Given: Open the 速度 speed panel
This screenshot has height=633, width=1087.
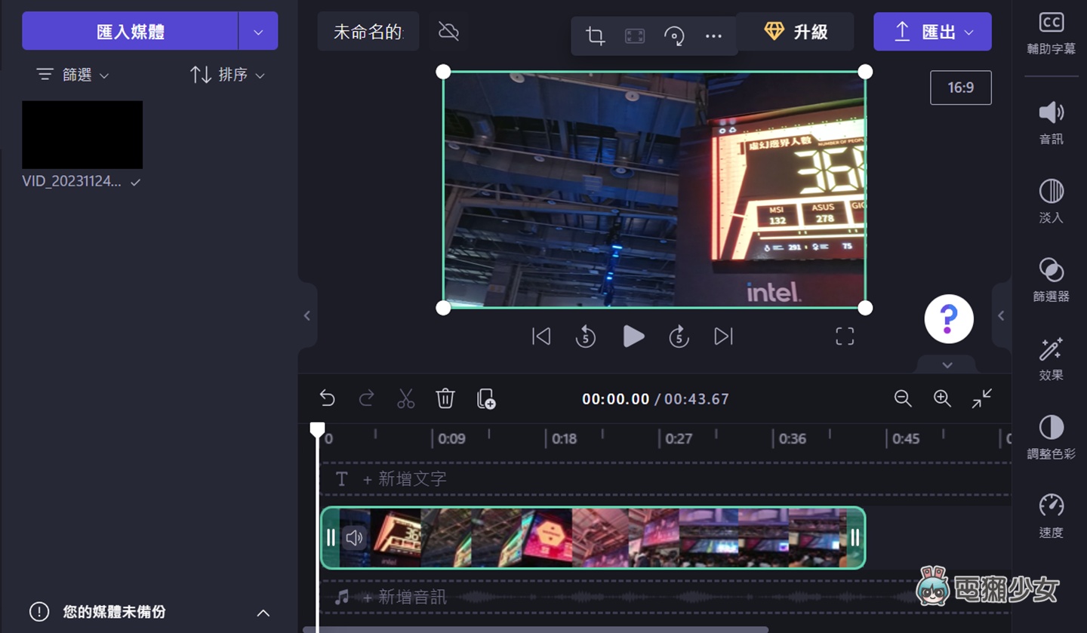Looking at the screenshot, I should click(1051, 515).
